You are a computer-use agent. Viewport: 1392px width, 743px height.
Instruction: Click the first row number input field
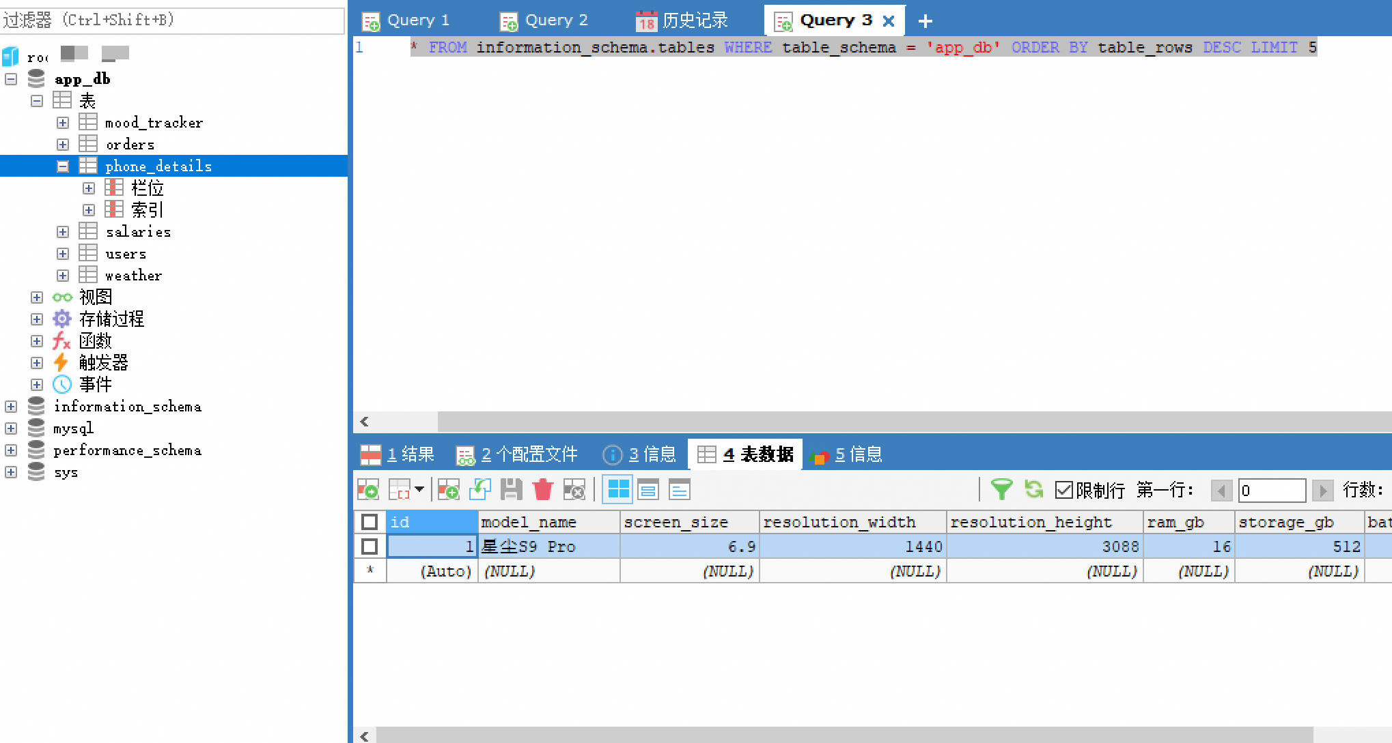(1271, 490)
